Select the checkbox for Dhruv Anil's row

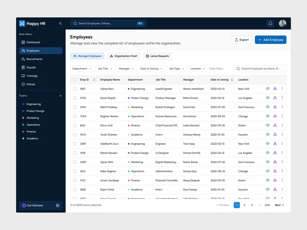coord(74,125)
